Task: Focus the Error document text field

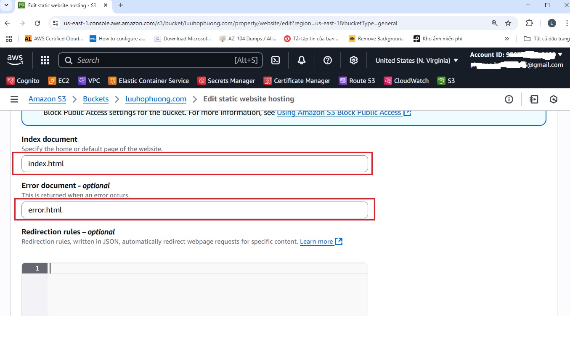Action: 195,210
